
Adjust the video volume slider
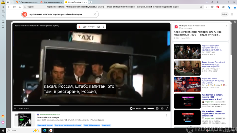click(x=151, y=108)
